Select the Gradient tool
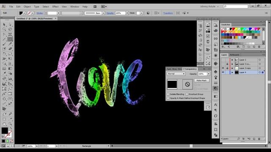Screen dimensions: 271x152 10,68
